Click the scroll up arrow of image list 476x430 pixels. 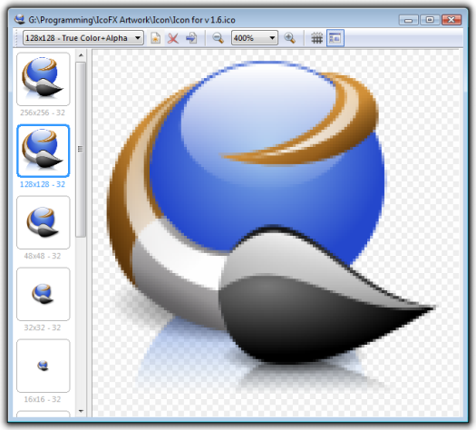pos(81,55)
